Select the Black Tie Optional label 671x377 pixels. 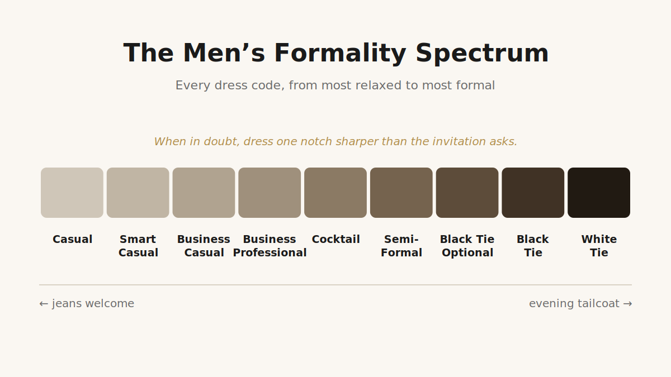467,246
